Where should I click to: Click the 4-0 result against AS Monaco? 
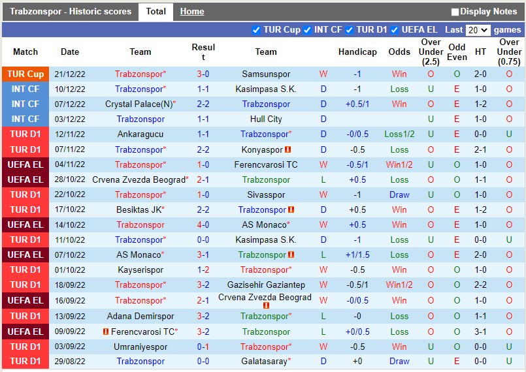pos(203,225)
